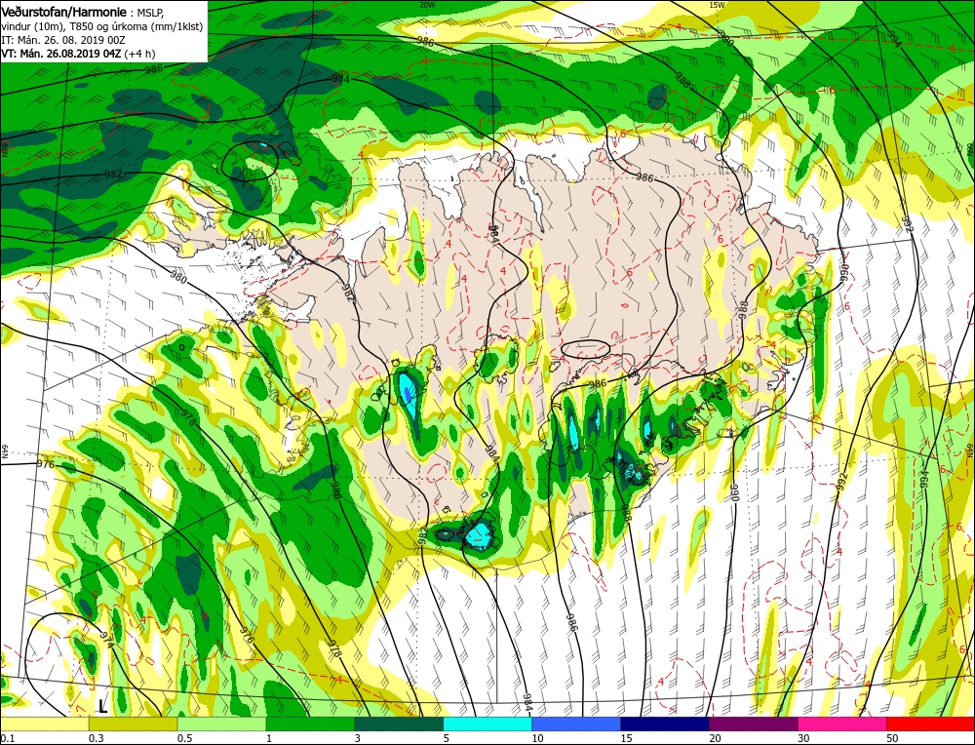Click the '974' isobar label

click(x=107, y=640)
